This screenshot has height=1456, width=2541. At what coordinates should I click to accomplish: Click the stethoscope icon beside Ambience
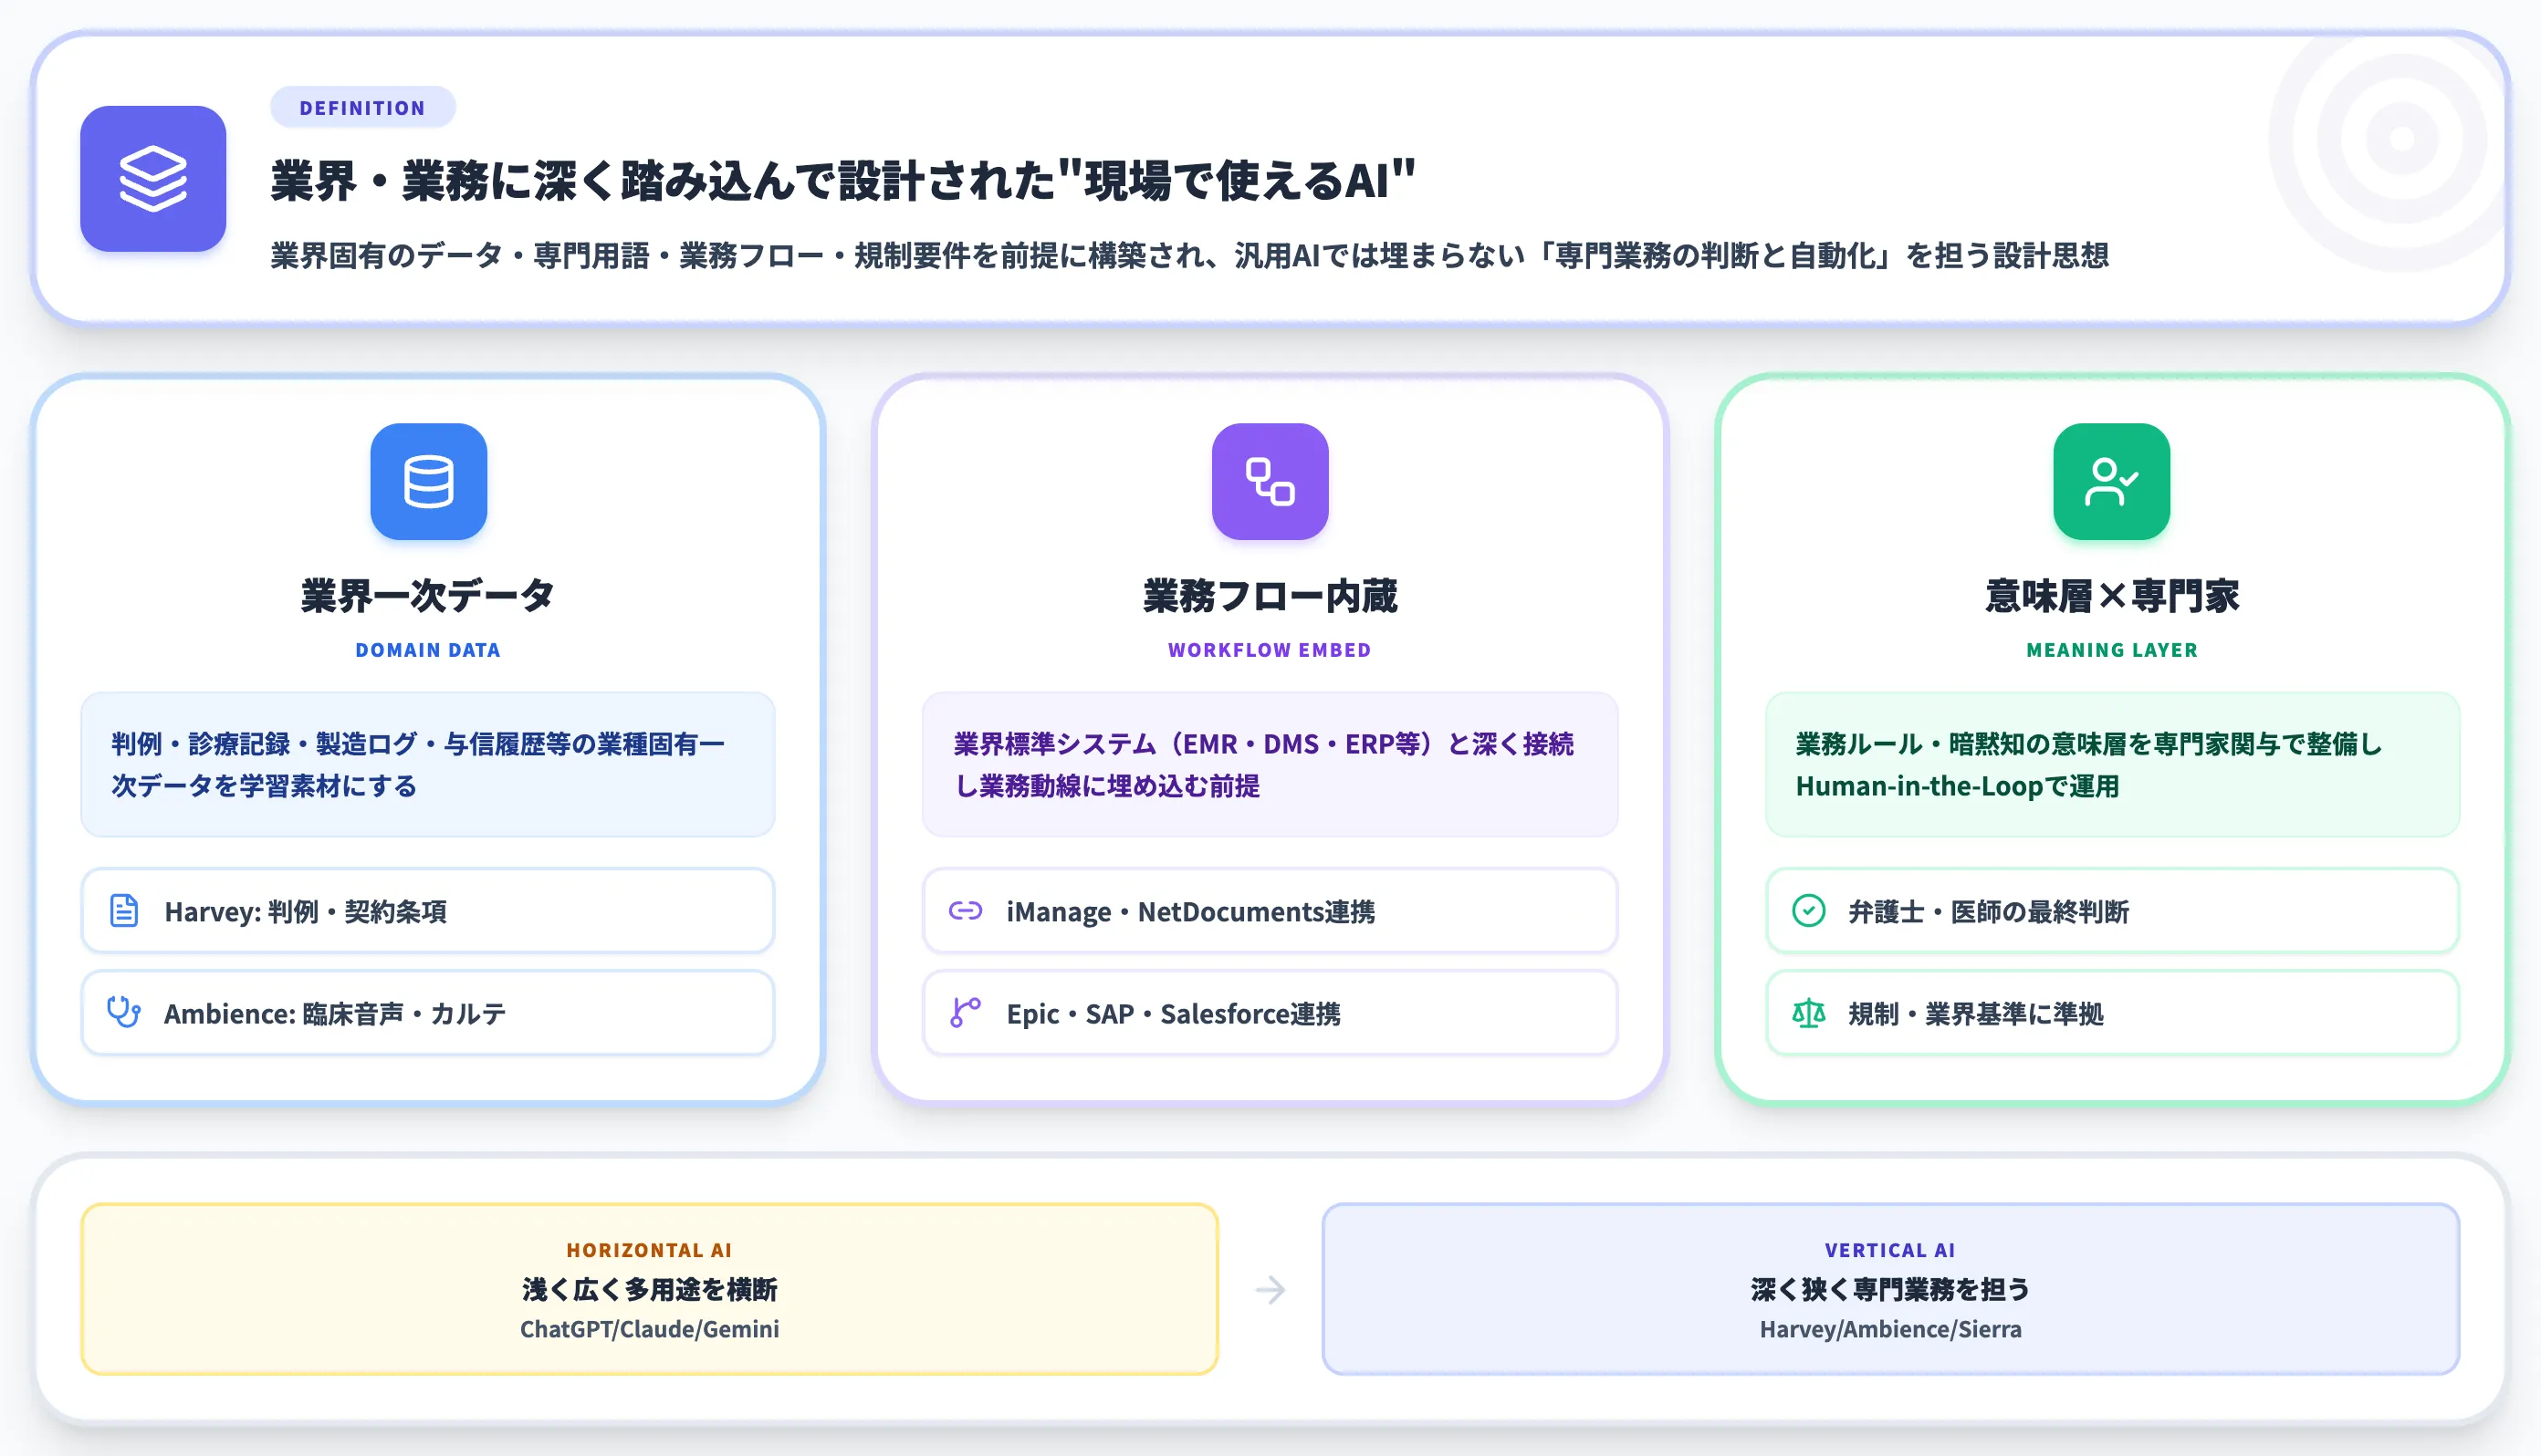(x=124, y=1013)
